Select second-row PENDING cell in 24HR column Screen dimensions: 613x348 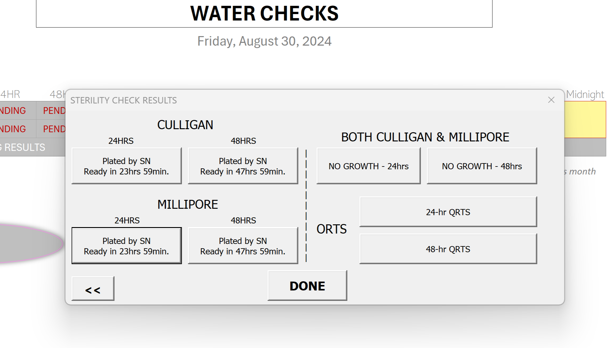(14, 129)
